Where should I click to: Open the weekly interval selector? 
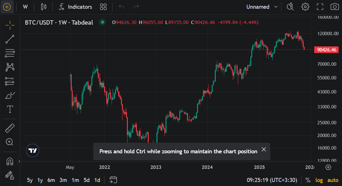[x=25, y=7]
